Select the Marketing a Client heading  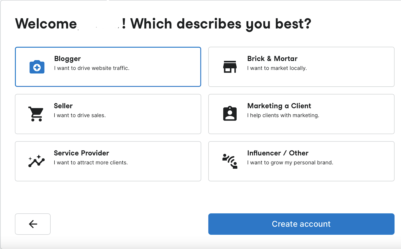click(x=279, y=106)
